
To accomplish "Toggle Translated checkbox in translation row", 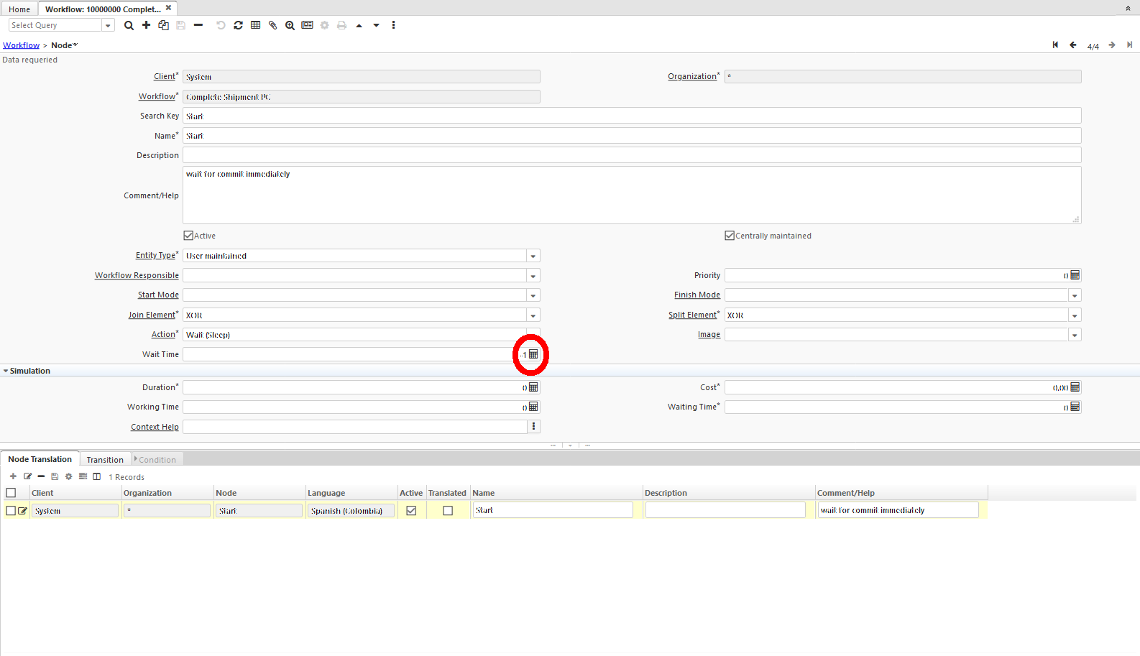I will 448,511.
